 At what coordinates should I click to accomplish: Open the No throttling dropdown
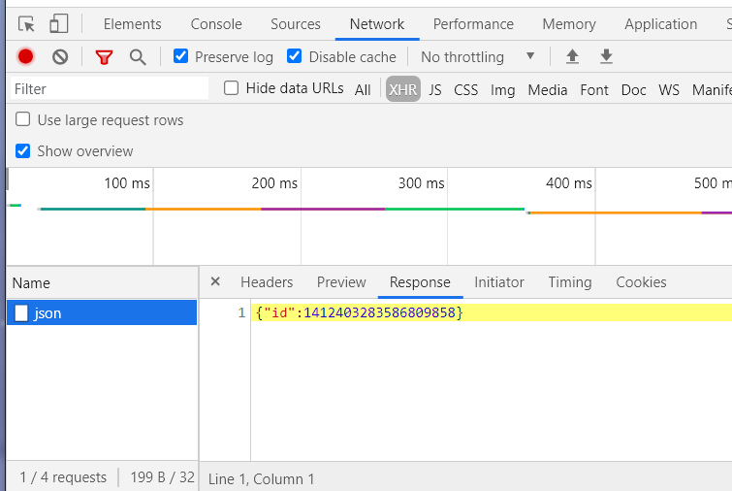pyautogui.click(x=477, y=57)
